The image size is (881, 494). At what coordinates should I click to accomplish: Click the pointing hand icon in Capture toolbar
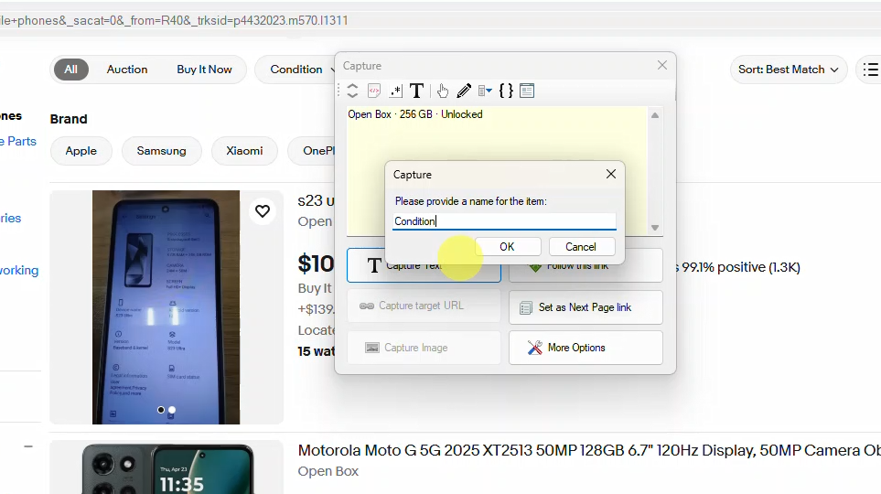443,91
